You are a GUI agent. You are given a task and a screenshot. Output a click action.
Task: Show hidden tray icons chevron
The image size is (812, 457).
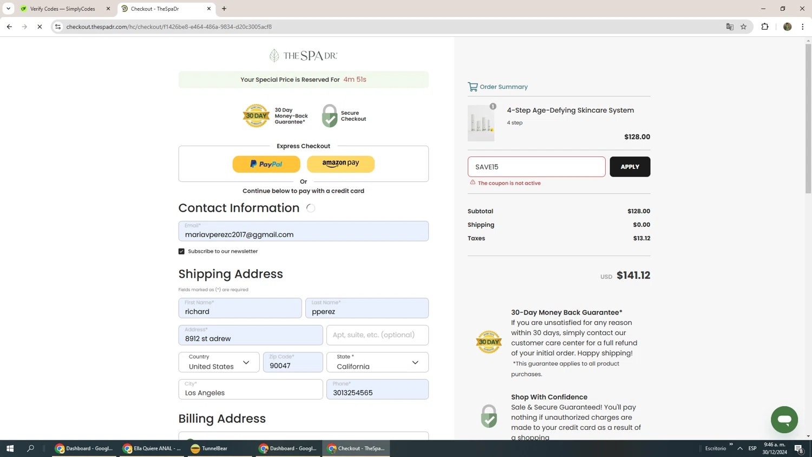click(740, 448)
